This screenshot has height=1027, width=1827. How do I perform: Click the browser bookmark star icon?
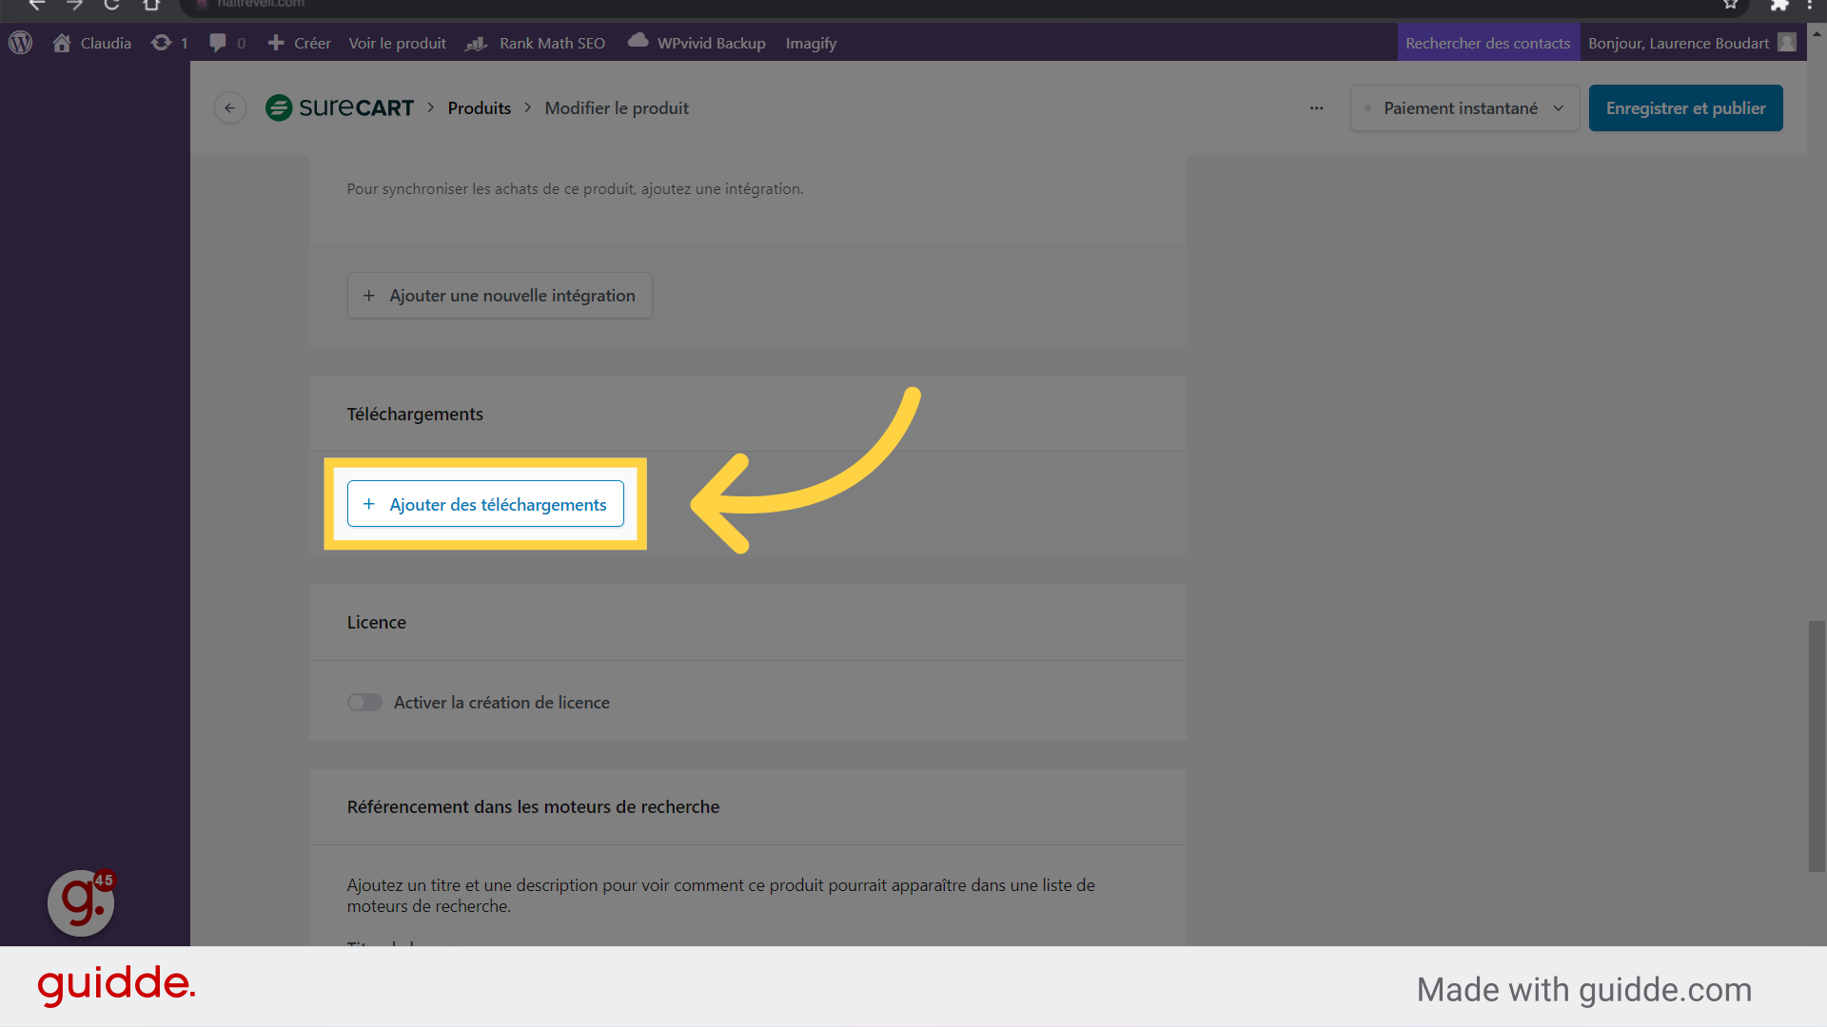1731,5
